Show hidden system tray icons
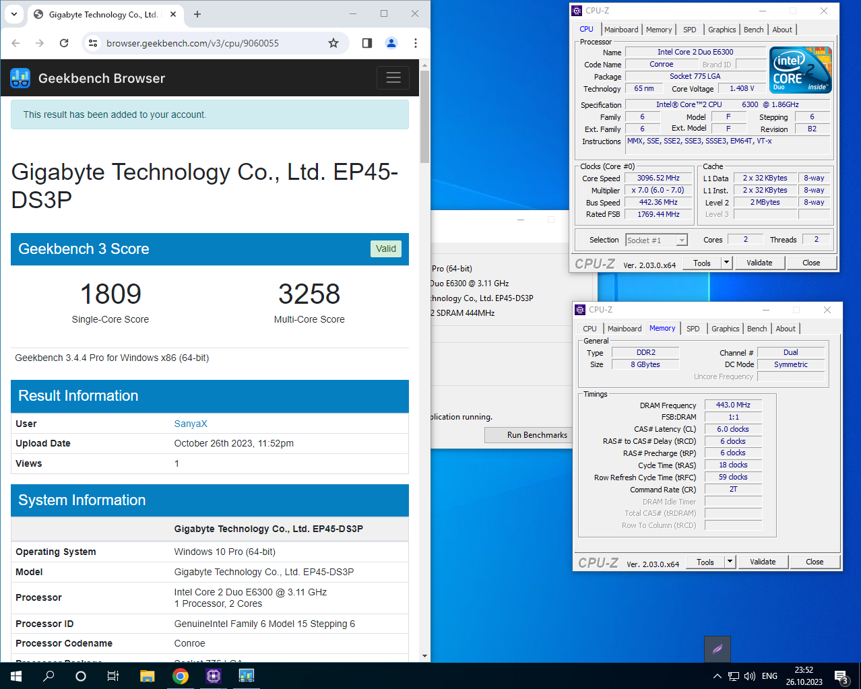Screen dimensions: 861x689 pos(717,676)
